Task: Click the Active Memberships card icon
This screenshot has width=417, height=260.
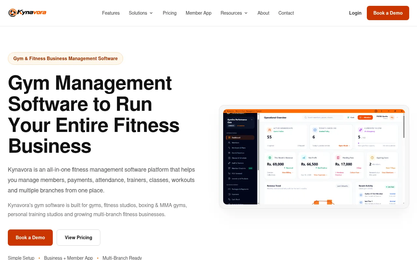Action: [269, 130]
